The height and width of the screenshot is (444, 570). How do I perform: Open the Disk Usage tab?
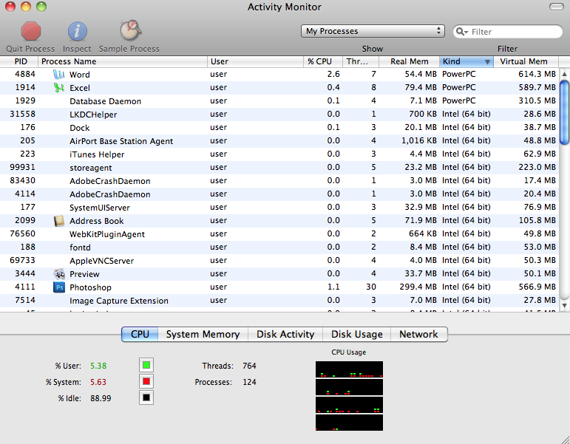[356, 334]
